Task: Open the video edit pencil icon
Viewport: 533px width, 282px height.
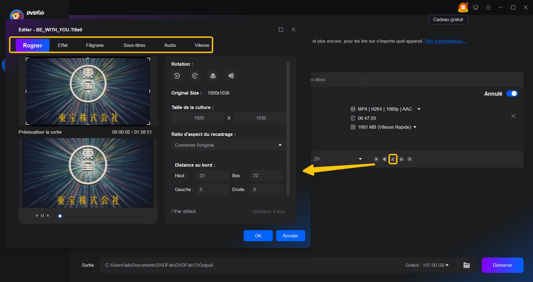Action: click(x=393, y=159)
